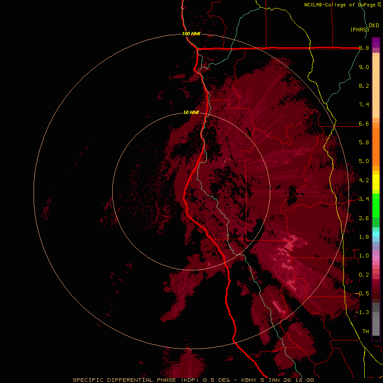The image size is (383, 383).
Task: Click the -0.5 legend value
Action: pos(362,294)
